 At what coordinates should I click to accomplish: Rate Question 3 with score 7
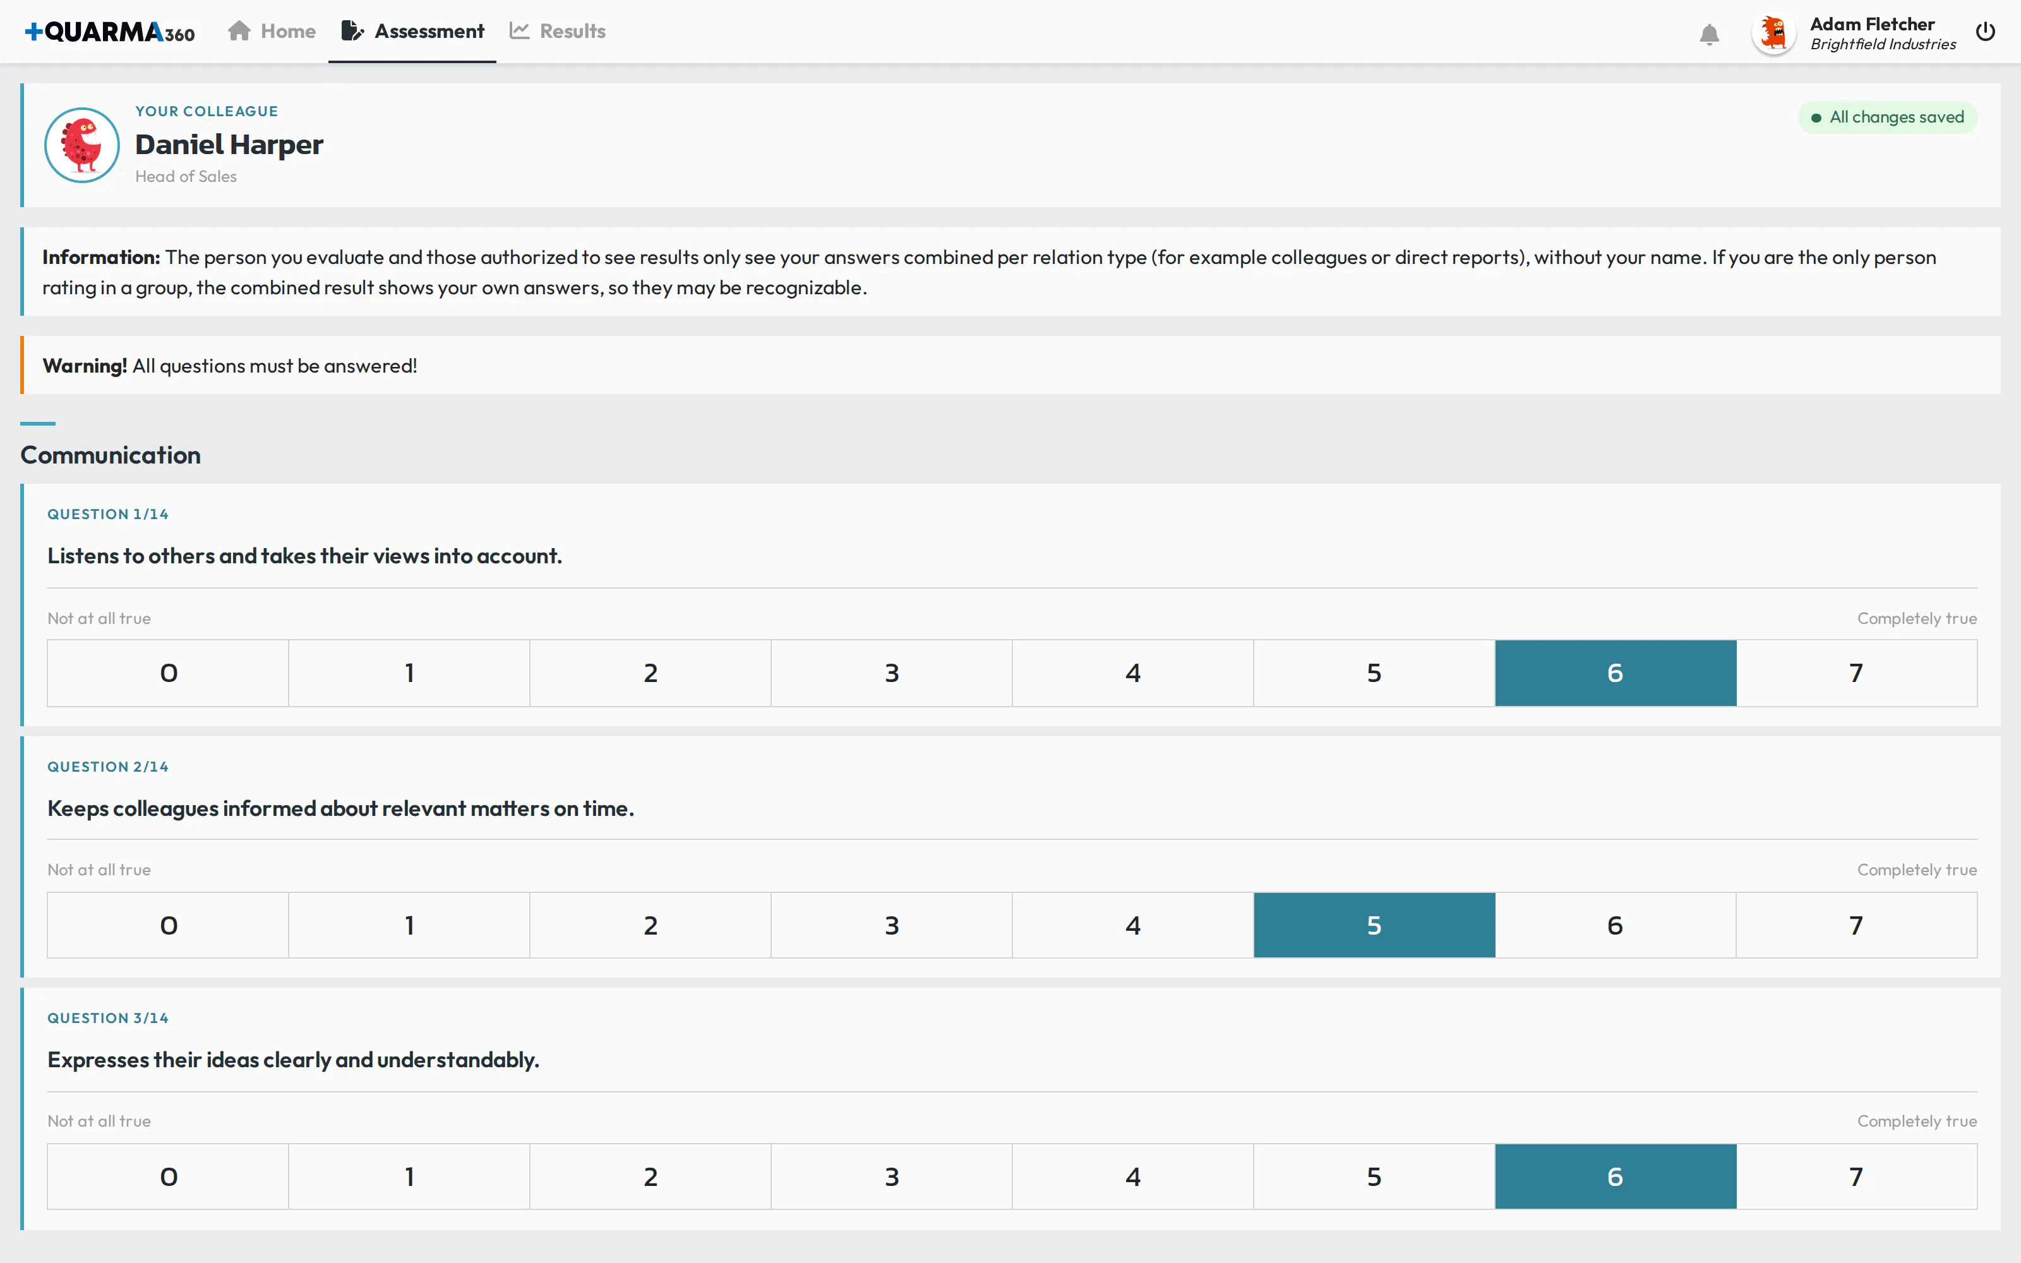click(x=1857, y=1177)
